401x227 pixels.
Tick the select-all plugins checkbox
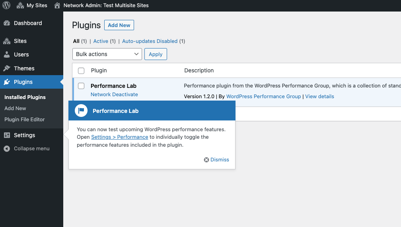(81, 71)
